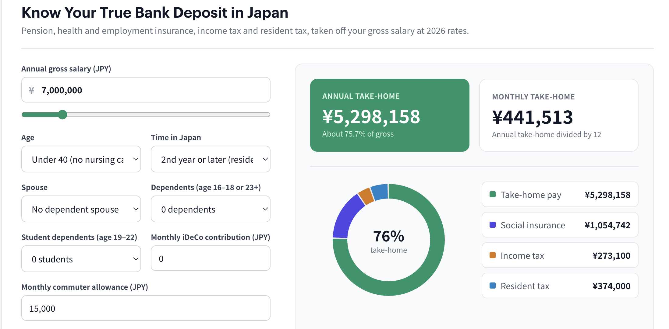The image size is (669, 329).
Task: Click the 'Know Your True Bank Deposit in Japan' heading
Action: coord(155,13)
